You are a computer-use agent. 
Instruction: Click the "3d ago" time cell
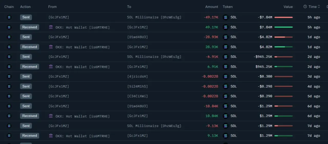pos(314,77)
